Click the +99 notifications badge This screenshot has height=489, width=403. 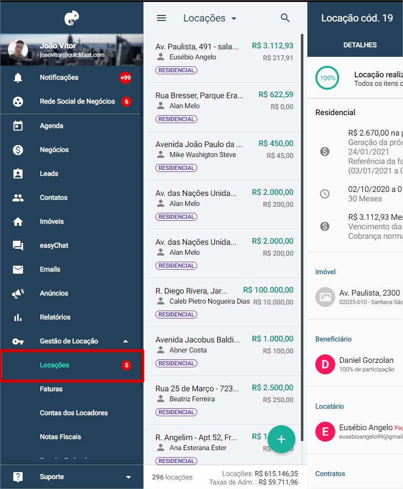coord(126,78)
